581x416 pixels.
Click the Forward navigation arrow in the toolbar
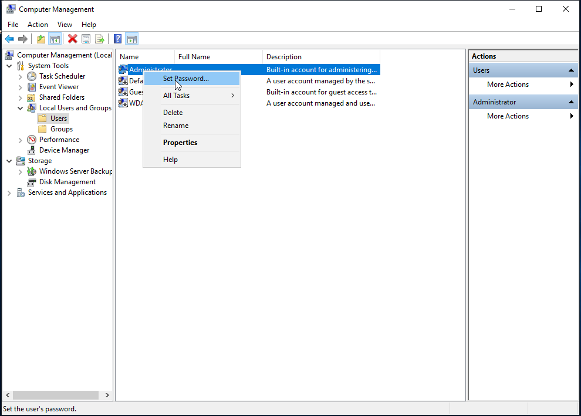pyautogui.click(x=23, y=39)
